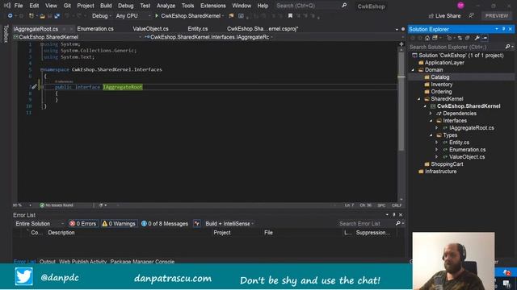517x290 pixels.
Task: Click the bookmark toolbar icon
Action: click(290, 16)
